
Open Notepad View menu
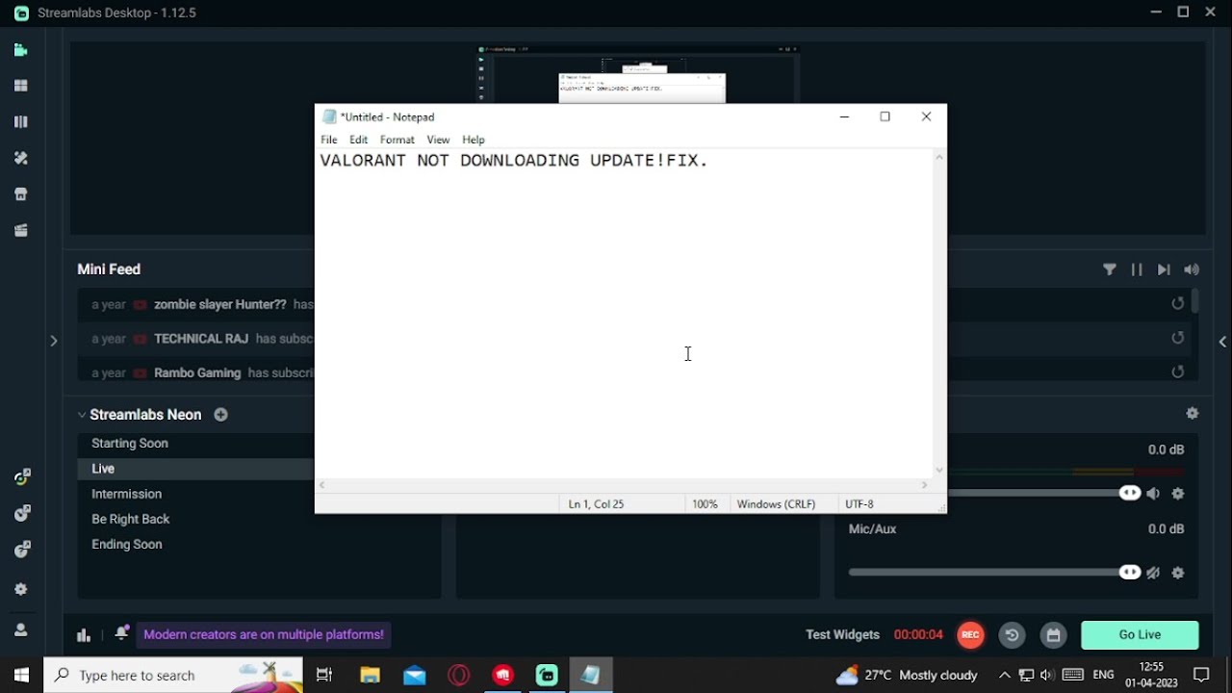(438, 140)
